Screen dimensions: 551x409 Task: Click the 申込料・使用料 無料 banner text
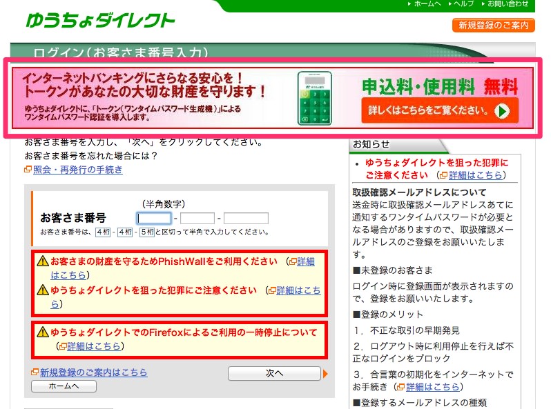(440, 87)
